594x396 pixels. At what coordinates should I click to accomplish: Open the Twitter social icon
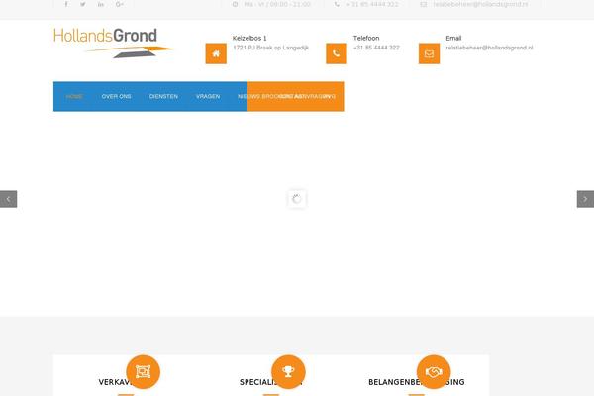[x=83, y=4]
